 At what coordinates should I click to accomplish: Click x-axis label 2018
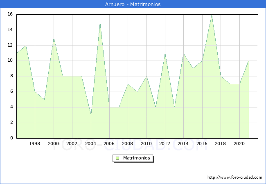pos(220,144)
